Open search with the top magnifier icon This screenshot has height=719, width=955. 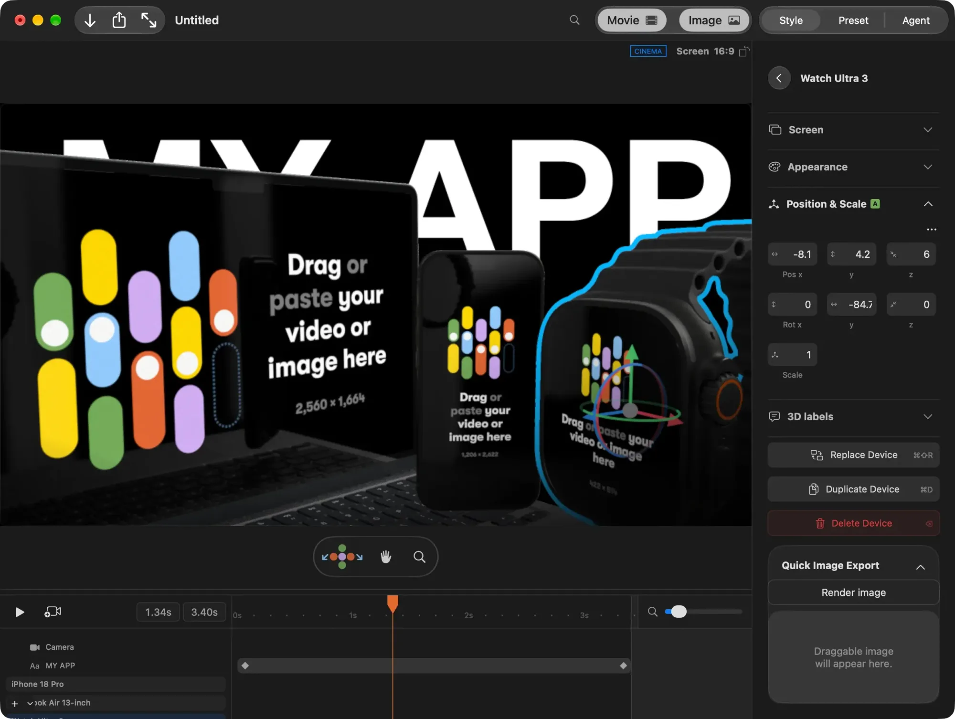[x=574, y=20]
